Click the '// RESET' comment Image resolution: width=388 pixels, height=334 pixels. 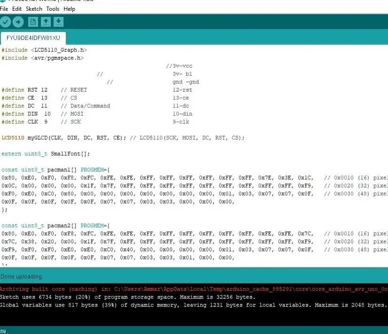[x=74, y=90]
